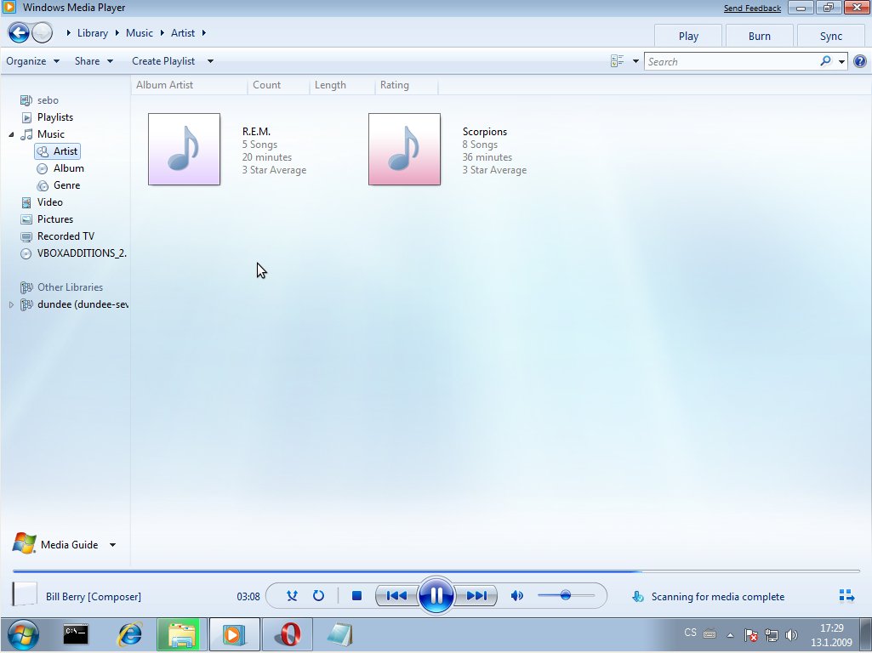Open the search options dropdown arrow
The width and height of the screenshot is (872, 653).
tap(842, 61)
